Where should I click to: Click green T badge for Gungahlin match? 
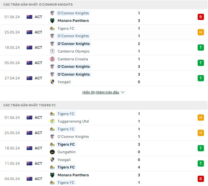[x=200, y=148]
